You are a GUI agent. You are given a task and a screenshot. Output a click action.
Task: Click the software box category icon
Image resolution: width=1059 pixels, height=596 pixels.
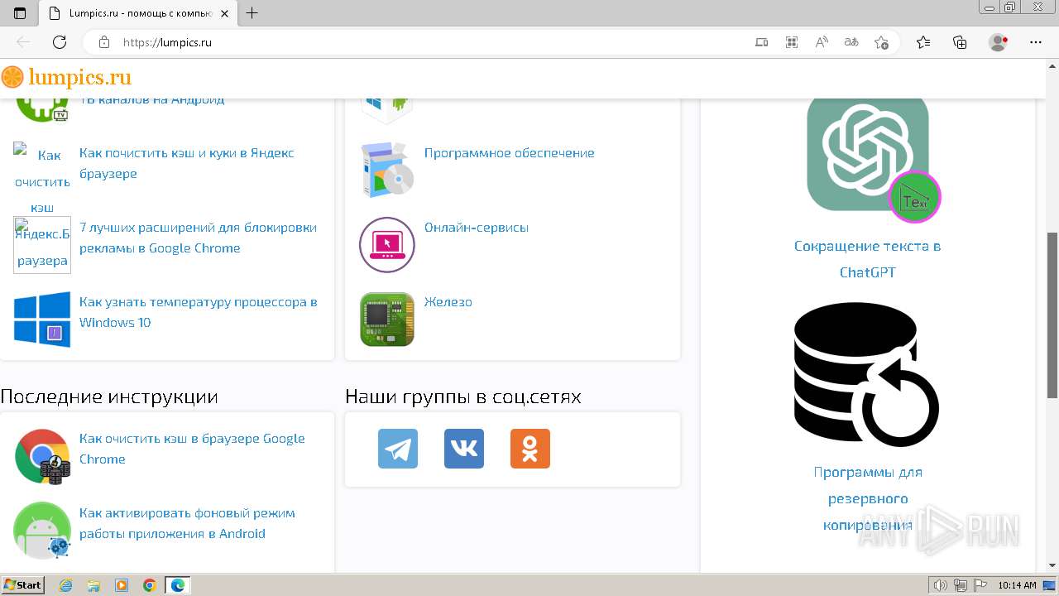click(387, 170)
